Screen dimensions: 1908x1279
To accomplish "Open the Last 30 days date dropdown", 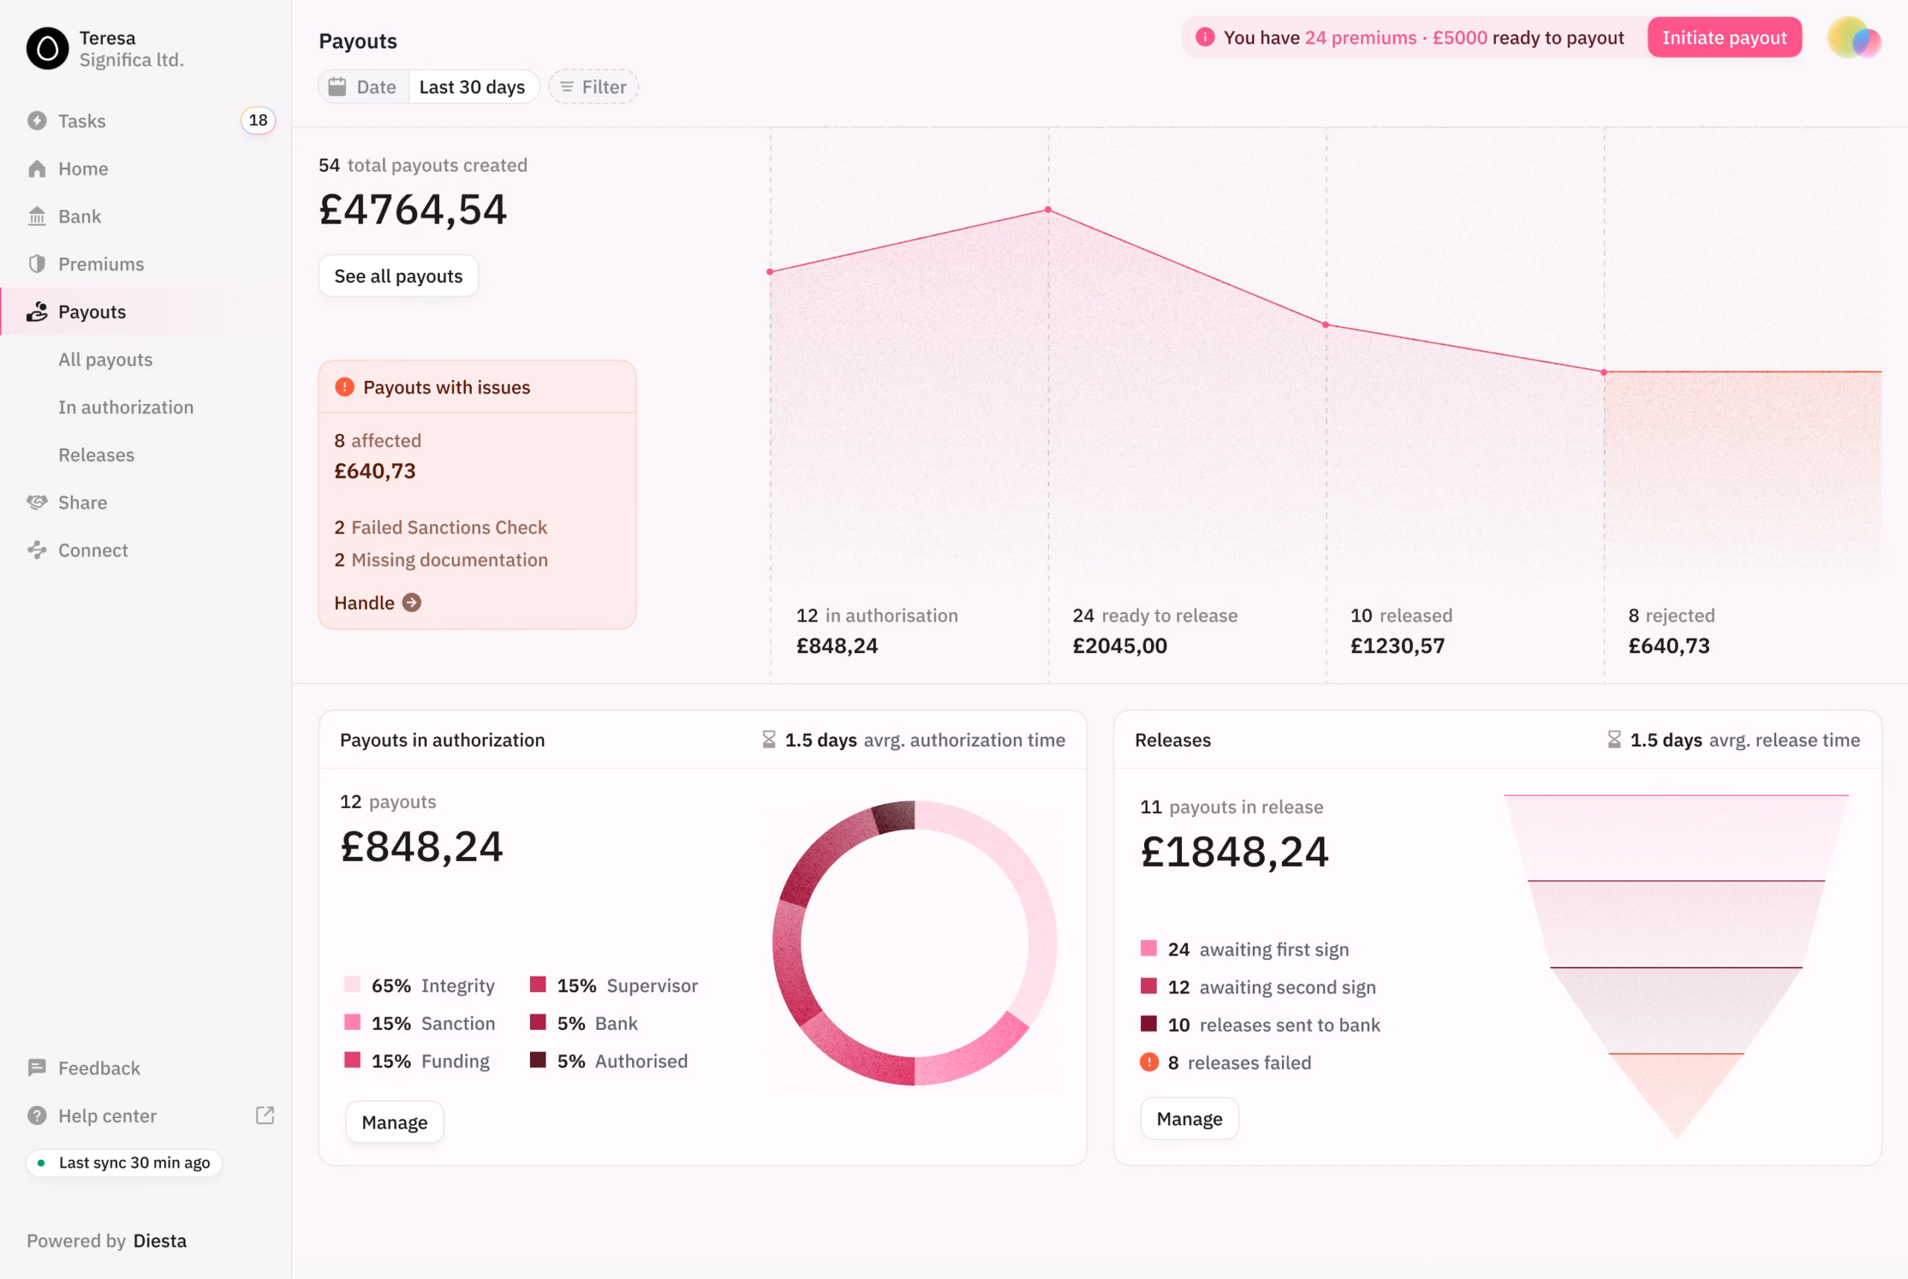I will pyautogui.click(x=473, y=86).
